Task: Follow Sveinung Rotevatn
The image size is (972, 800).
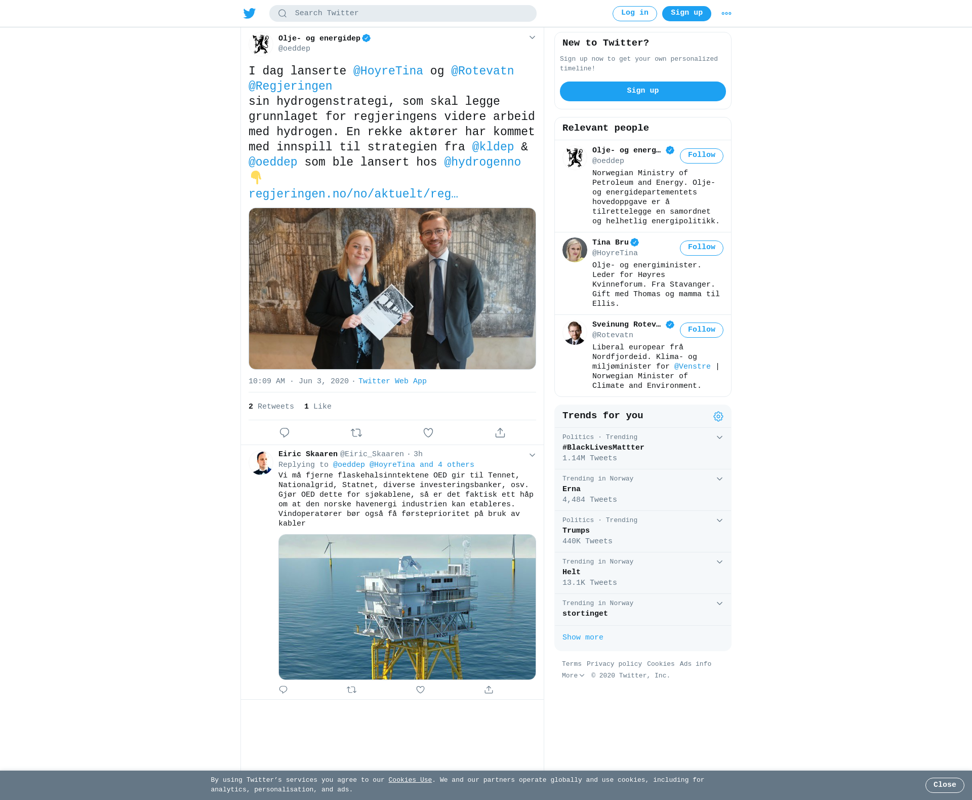Action: tap(701, 330)
